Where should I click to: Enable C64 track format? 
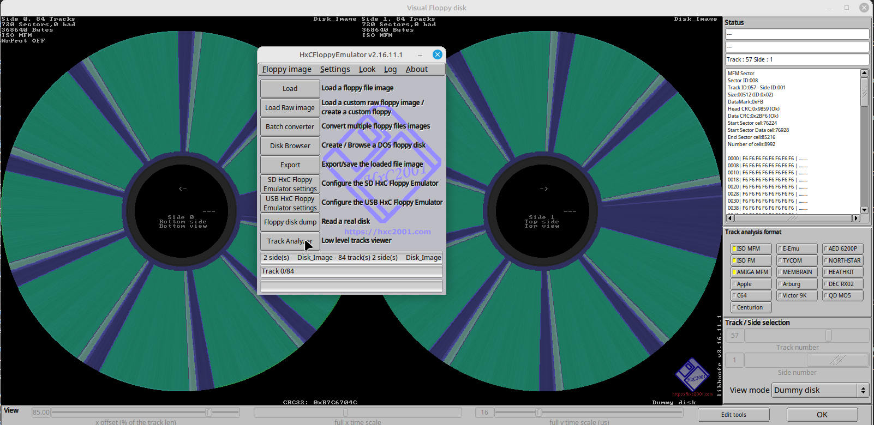[751, 295]
